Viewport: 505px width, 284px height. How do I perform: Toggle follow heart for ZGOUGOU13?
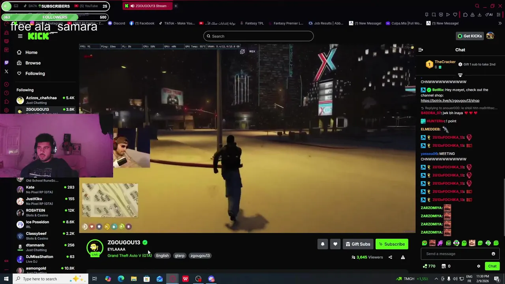(x=335, y=244)
